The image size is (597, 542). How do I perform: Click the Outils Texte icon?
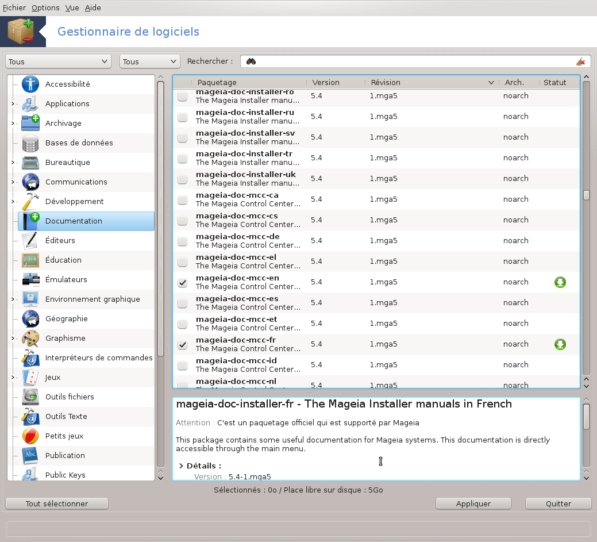30,416
